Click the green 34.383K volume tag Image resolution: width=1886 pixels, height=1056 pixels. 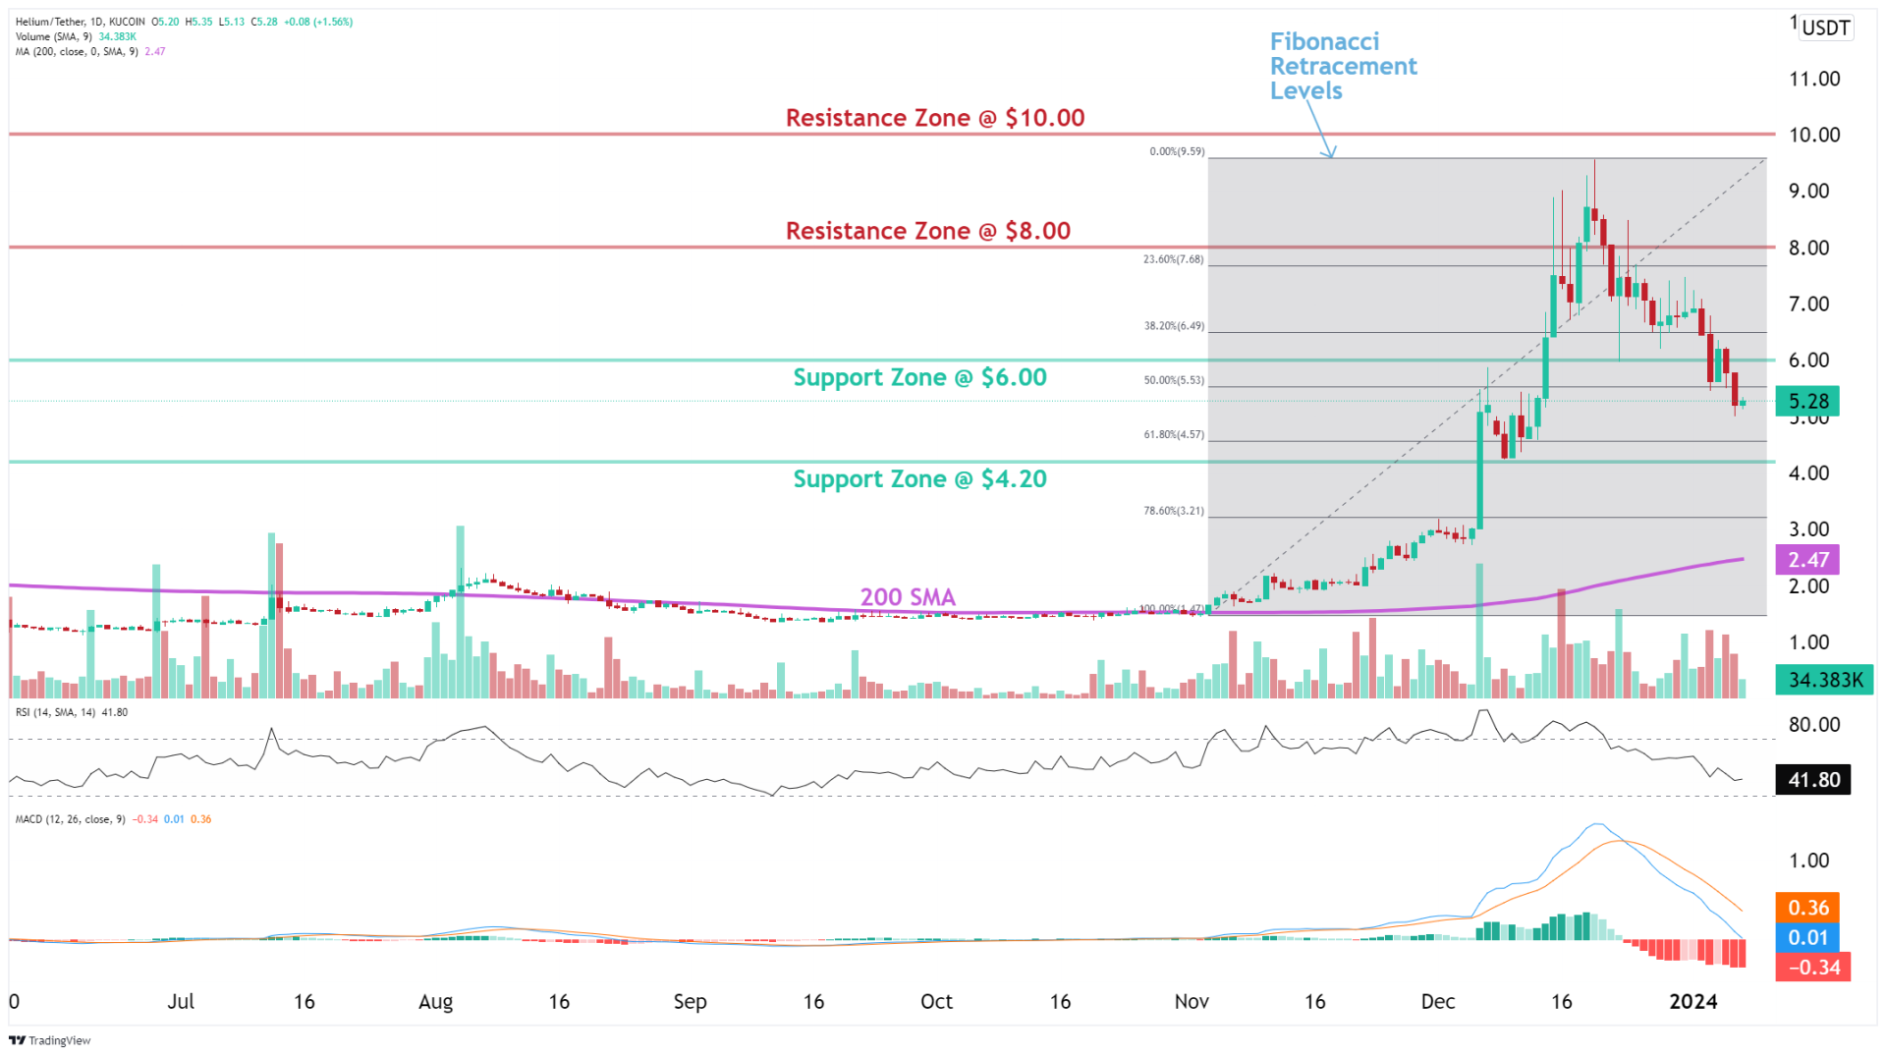click(x=1824, y=680)
